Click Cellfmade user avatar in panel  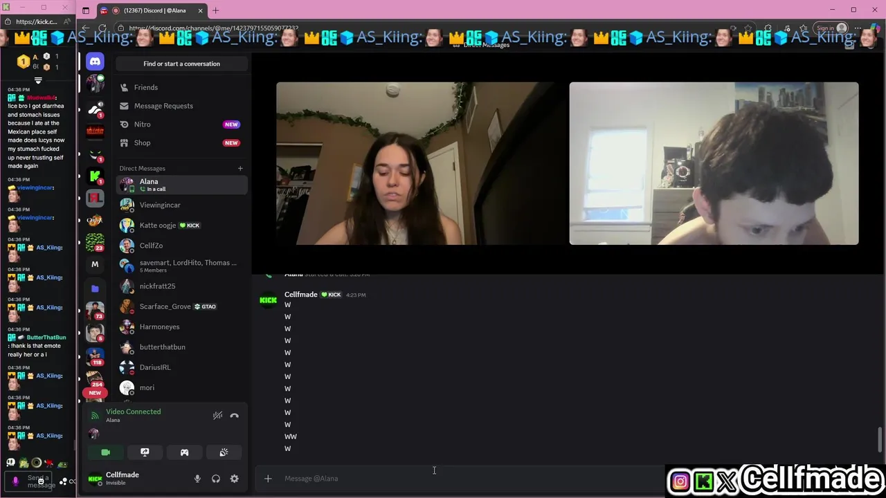95,479
